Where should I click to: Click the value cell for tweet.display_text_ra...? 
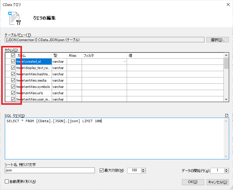click(x=175, y=68)
